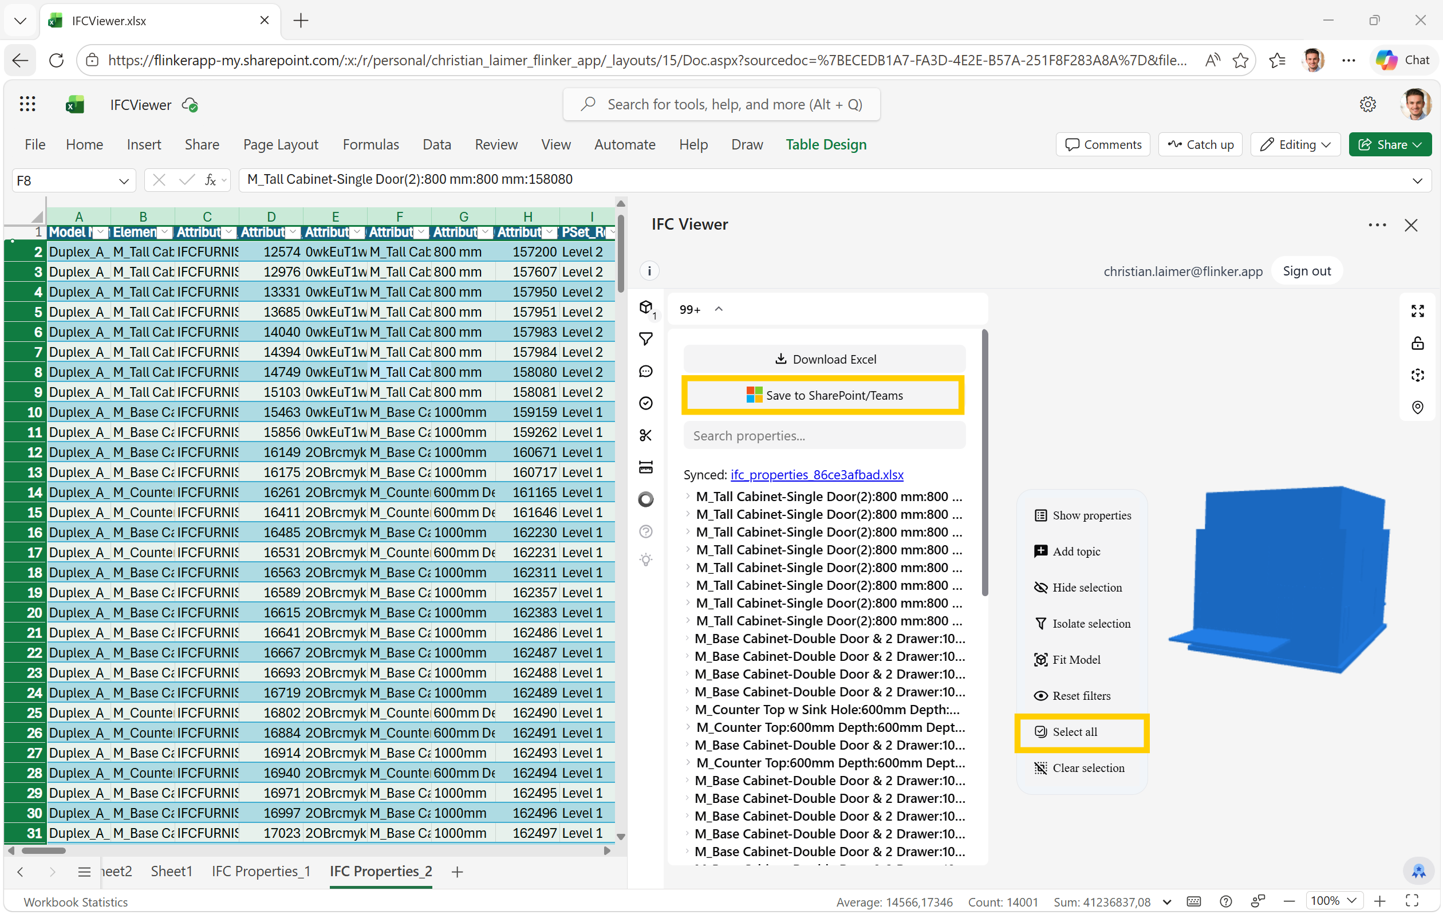Image resolution: width=1443 pixels, height=914 pixels.
Task: Select the measurement ruler tool
Action: [646, 467]
